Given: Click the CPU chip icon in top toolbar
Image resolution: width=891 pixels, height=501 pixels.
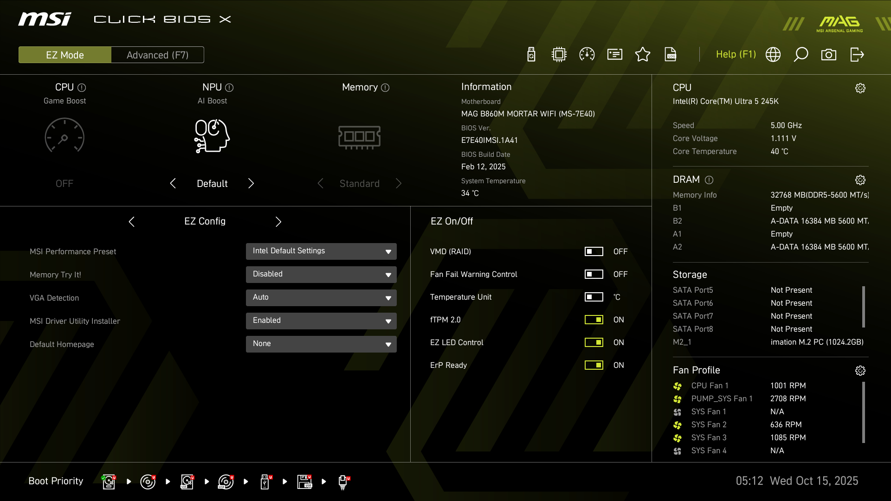Looking at the screenshot, I should coord(559,55).
